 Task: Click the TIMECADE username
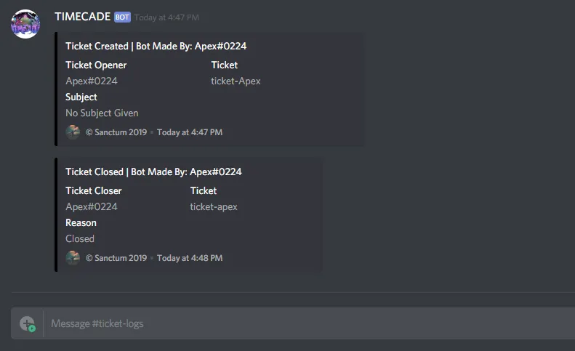[x=81, y=17]
